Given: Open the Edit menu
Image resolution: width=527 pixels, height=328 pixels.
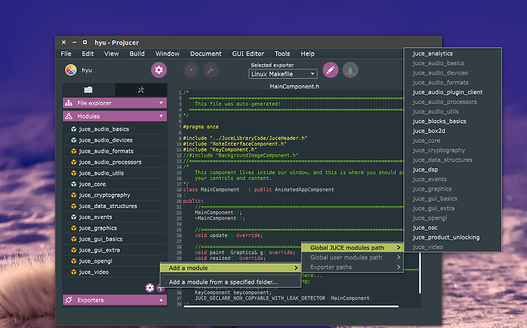Looking at the screenshot, I should click(88, 53).
